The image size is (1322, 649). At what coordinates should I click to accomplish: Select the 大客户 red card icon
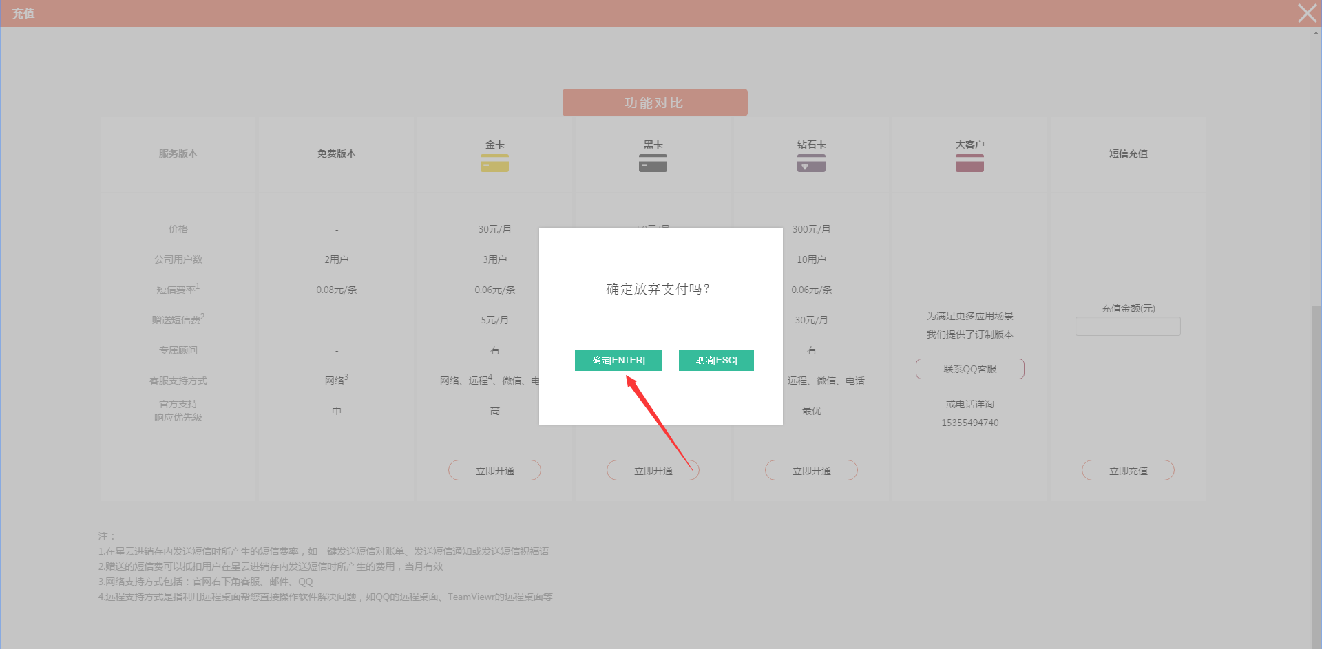coord(969,163)
